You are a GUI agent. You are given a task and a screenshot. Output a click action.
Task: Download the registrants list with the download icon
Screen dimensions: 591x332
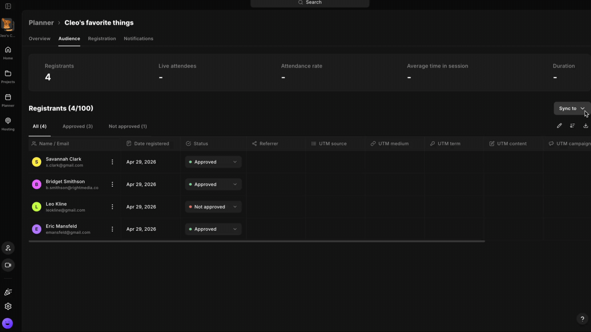point(585,126)
